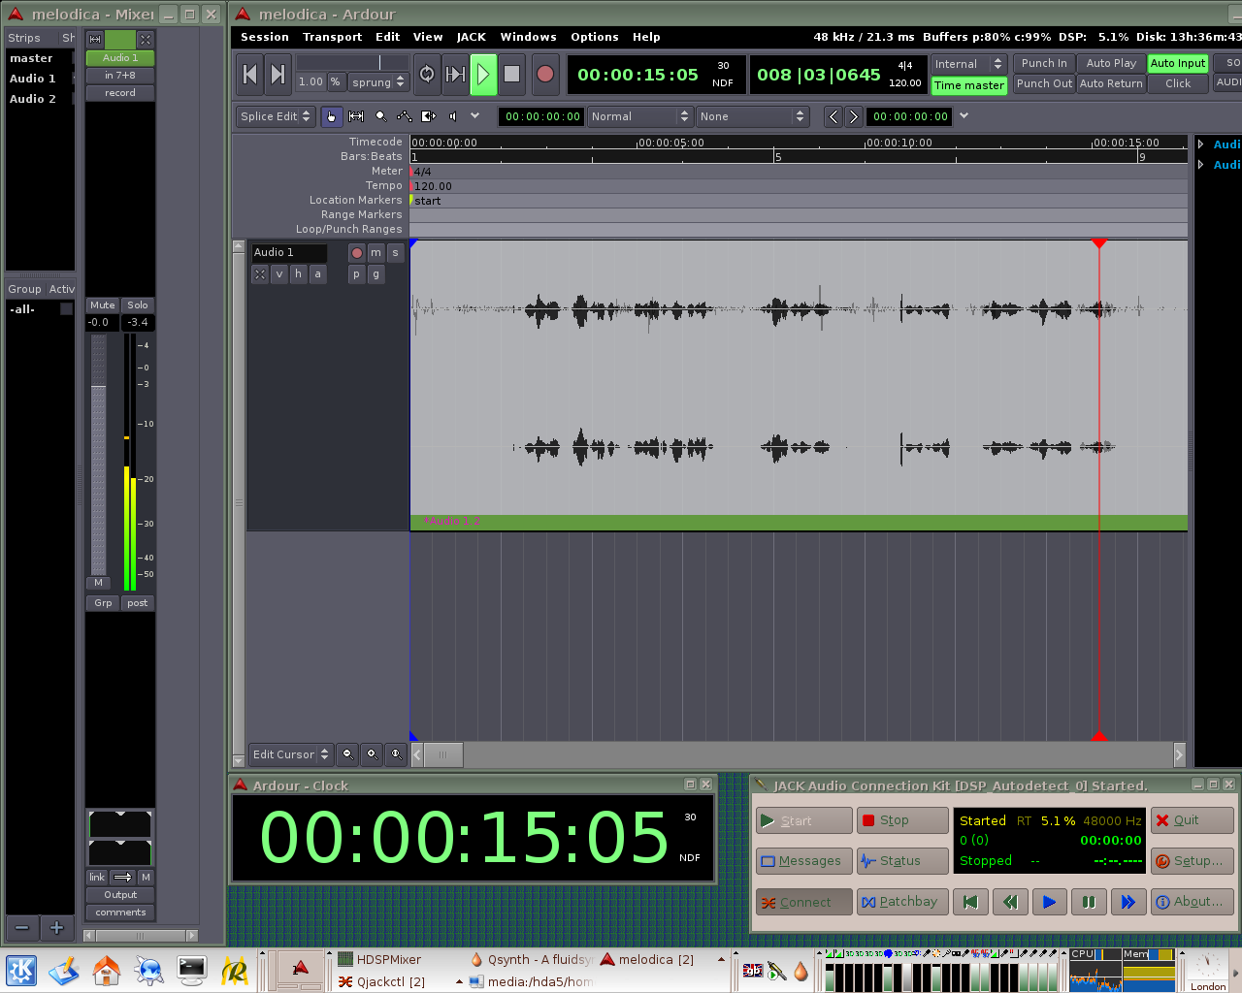Select the timefx stretch tool
This screenshot has height=993, width=1242.
pyautogui.click(x=429, y=116)
